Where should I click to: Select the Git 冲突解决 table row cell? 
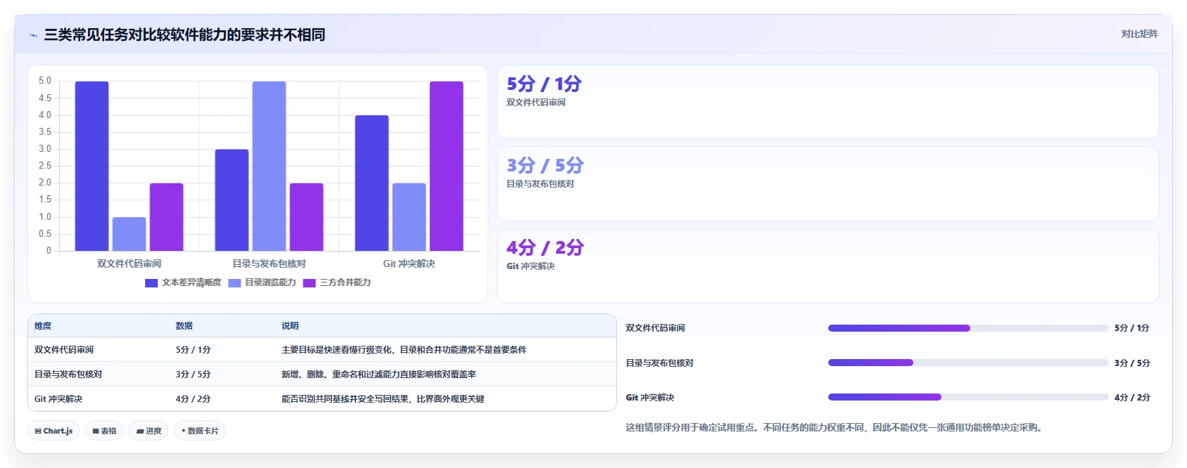tap(58, 399)
